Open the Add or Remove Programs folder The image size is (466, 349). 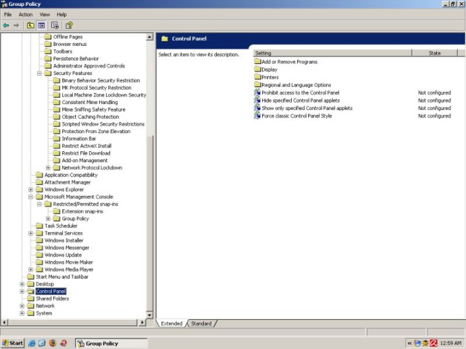(x=289, y=62)
